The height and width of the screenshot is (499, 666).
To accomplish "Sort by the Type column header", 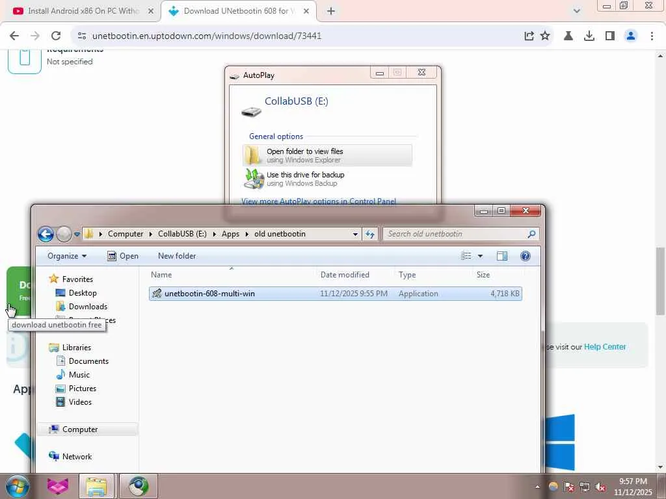I will (434, 275).
